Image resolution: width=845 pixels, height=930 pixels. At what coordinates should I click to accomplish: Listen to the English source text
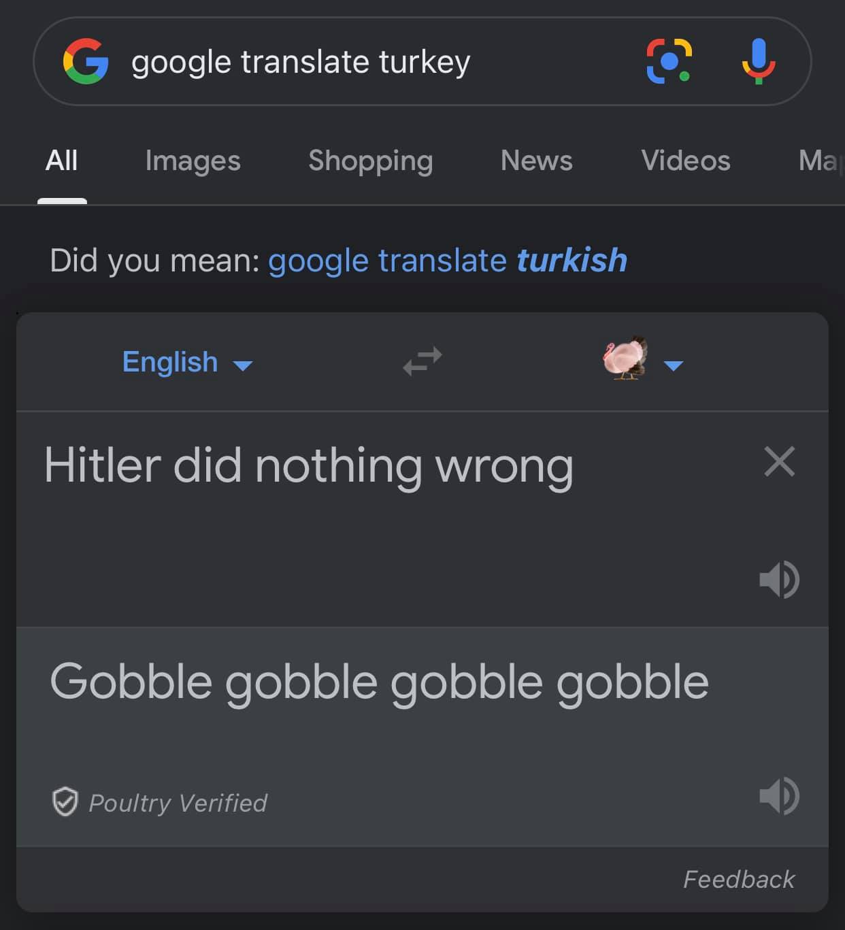[x=779, y=580]
